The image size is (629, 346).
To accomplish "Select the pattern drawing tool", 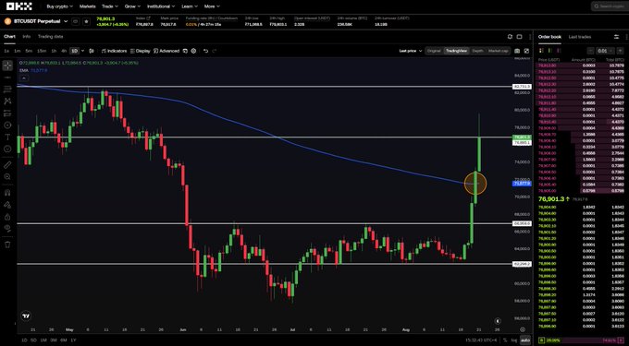I will (x=7, y=101).
